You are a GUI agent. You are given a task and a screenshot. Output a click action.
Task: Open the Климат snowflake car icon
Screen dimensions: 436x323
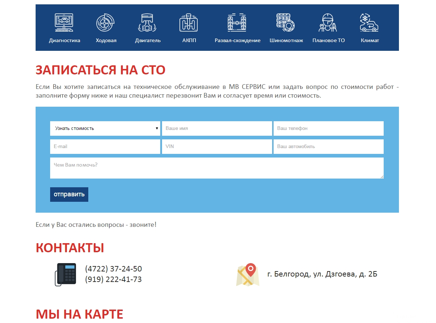click(369, 23)
